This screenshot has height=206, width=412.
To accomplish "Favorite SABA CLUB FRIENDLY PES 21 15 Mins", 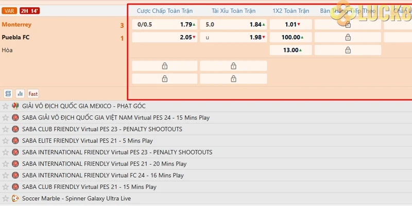I will pos(5,187).
